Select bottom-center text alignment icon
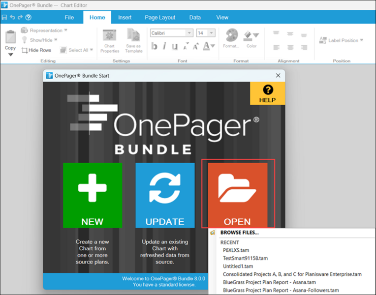The height and width of the screenshot is (295, 376). [290, 48]
